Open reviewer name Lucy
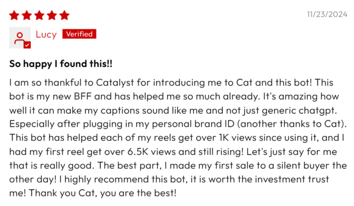 coord(46,34)
